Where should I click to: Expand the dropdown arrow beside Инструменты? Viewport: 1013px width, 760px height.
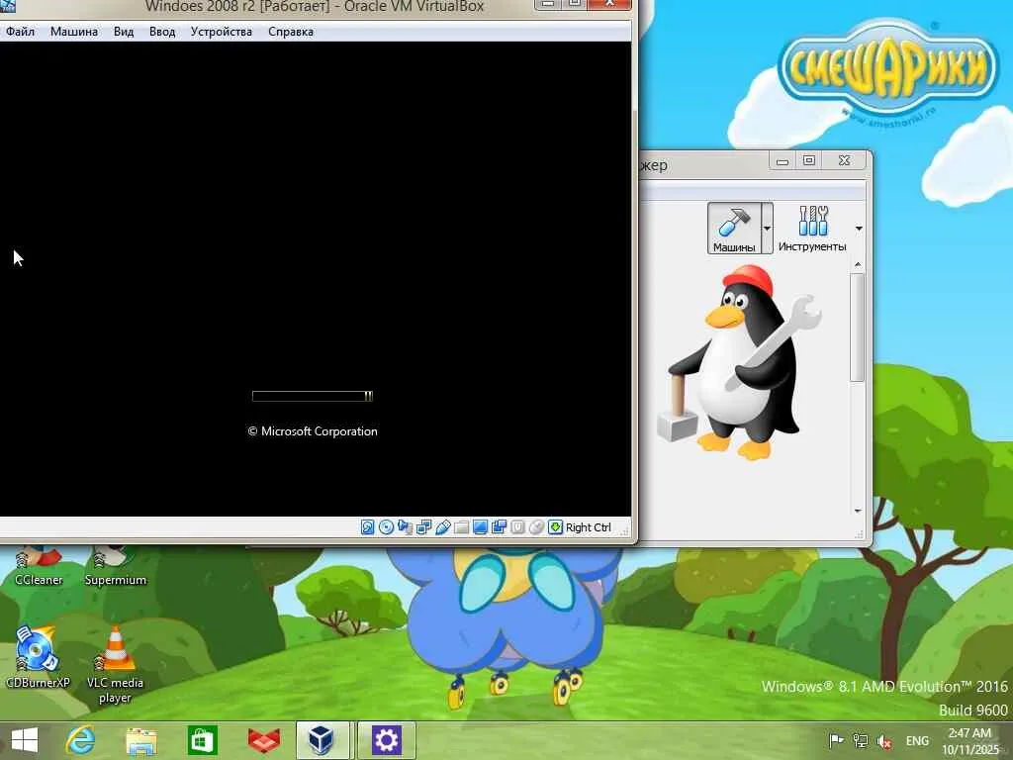(x=859, y=229)
